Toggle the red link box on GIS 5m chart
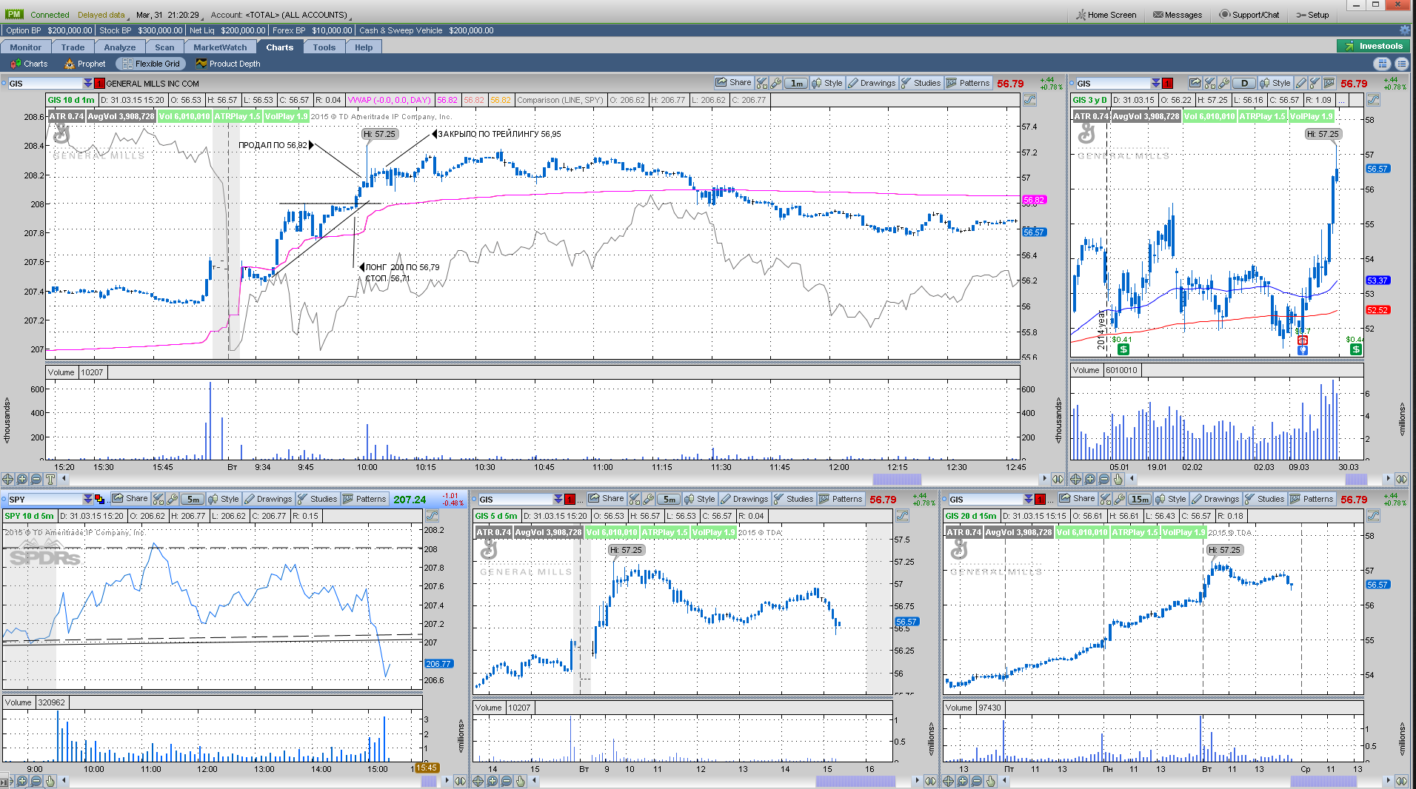1416x789 pixels. pyautogui.click(x=570, y=500)
